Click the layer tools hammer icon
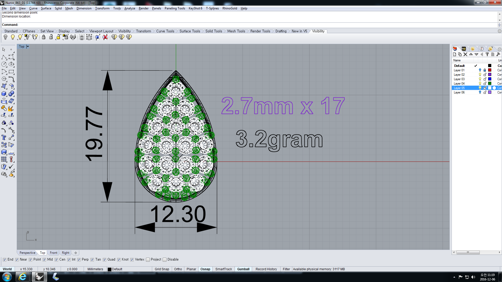502x282 pixels. [x=498, y=54]
